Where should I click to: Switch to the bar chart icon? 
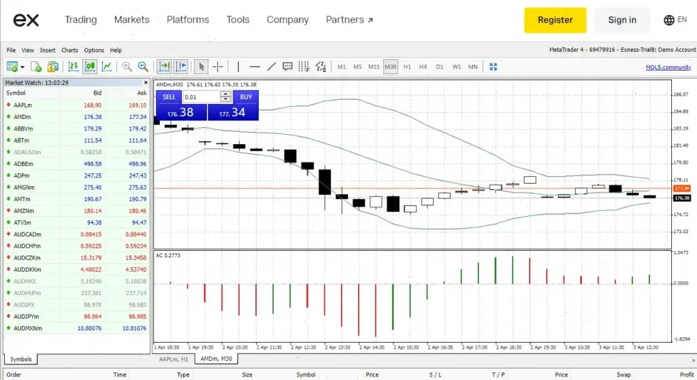(x=74, y=67)
